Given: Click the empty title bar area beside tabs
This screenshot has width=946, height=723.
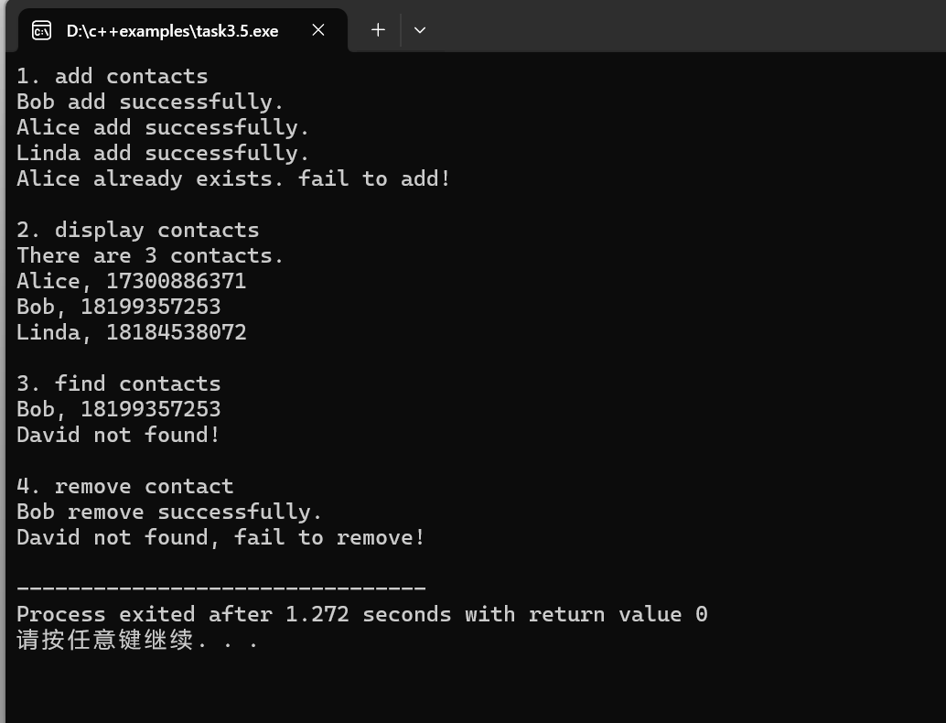Looking at the screenshot, I should pos(688,27).
